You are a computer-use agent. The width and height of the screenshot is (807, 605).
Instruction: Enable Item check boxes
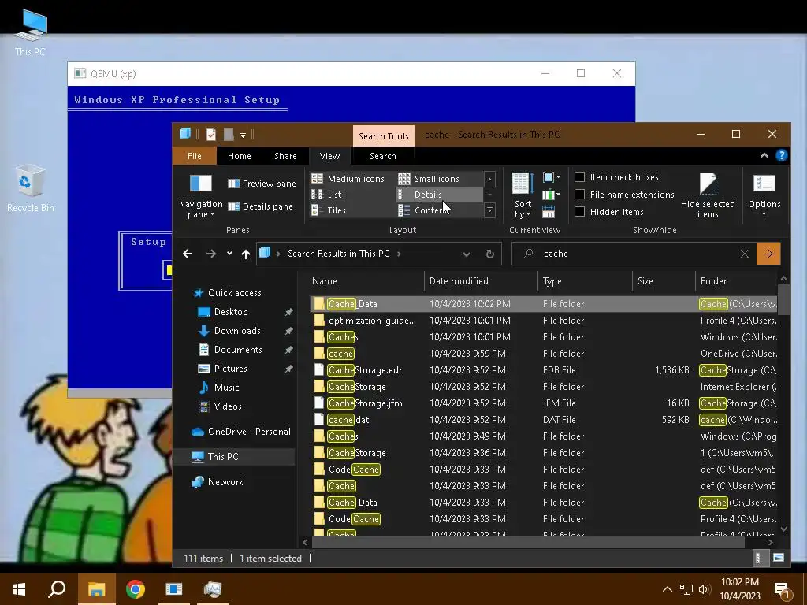[x=579, y=177]
